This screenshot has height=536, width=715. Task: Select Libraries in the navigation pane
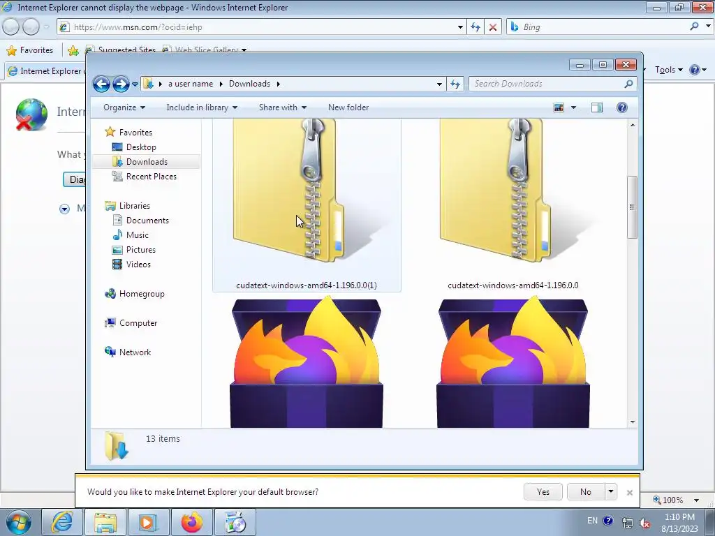coord(135,206)
